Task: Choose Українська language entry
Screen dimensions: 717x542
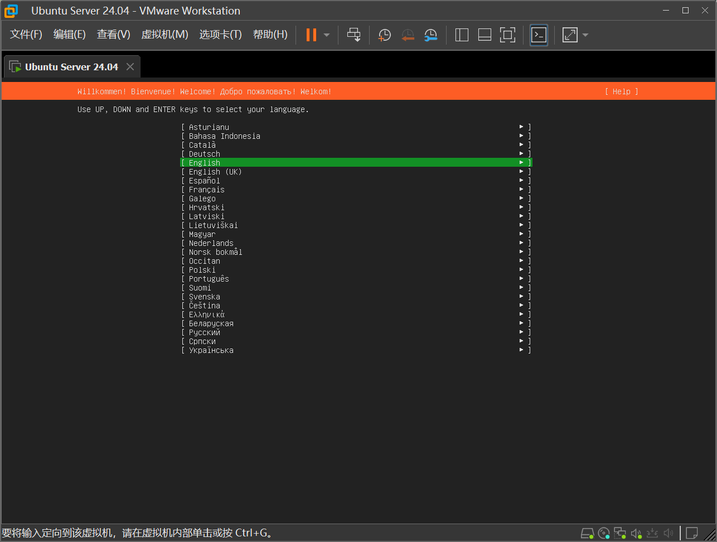Action: (356, 350)
